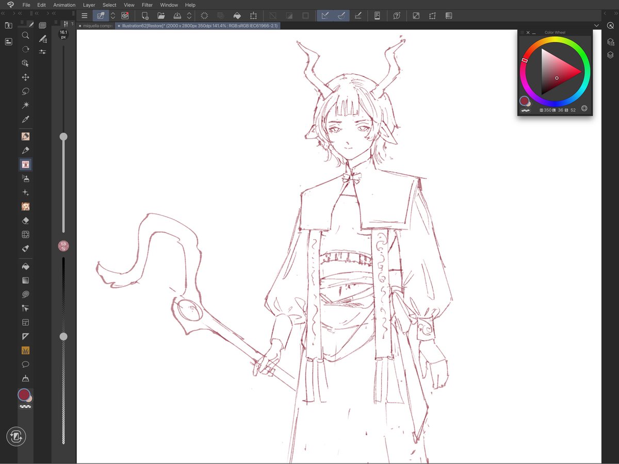
Task: Select the Airbrush tool
Action: [25, 178]
